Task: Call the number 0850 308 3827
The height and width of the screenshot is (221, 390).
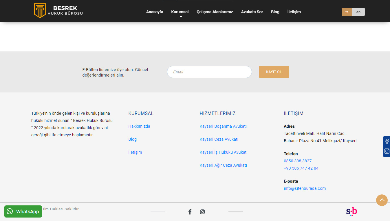Action: [298, 161]
